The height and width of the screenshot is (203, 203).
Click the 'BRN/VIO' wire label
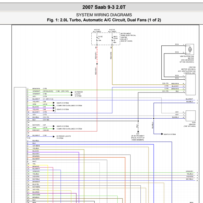point(36,166)
